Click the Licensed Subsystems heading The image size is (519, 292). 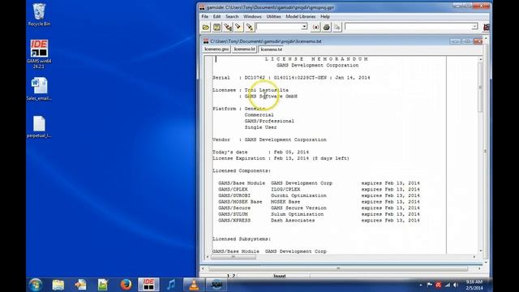click(x=242, y=239)
